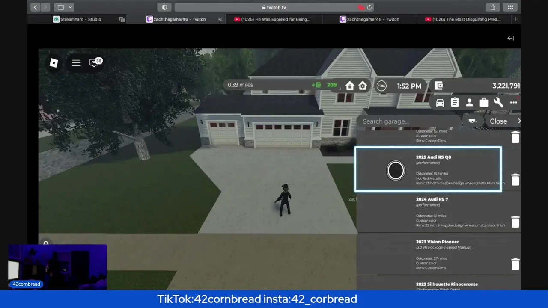The width and height of the screenshot is (548, 308).
Task: Open the Roblox logo menu
Action: [54, 63]
